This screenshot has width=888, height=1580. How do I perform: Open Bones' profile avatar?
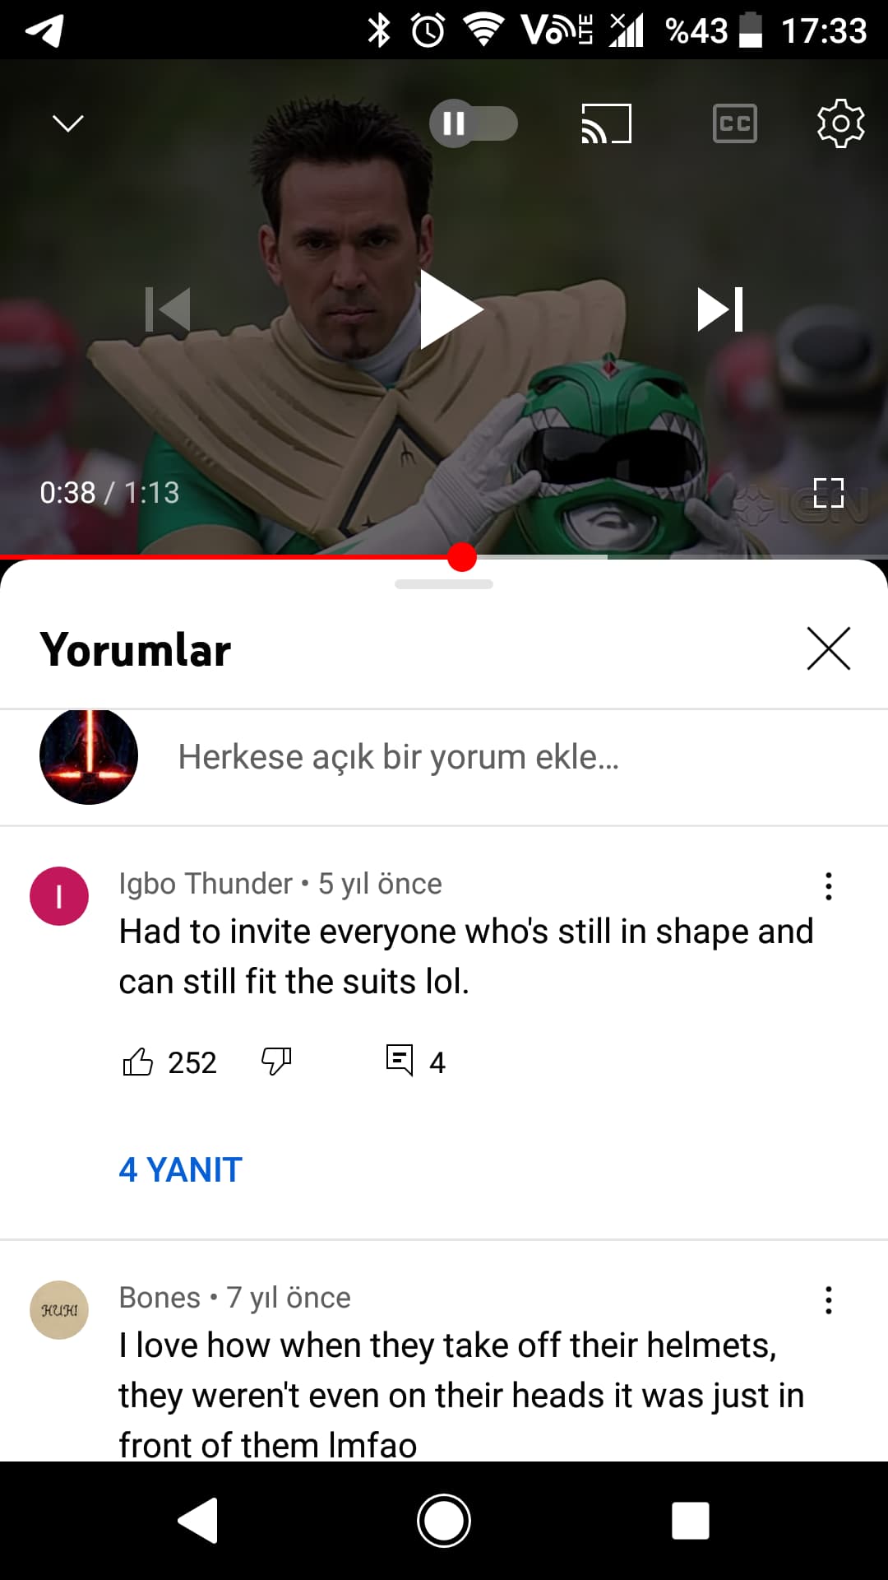[59, 1310]
